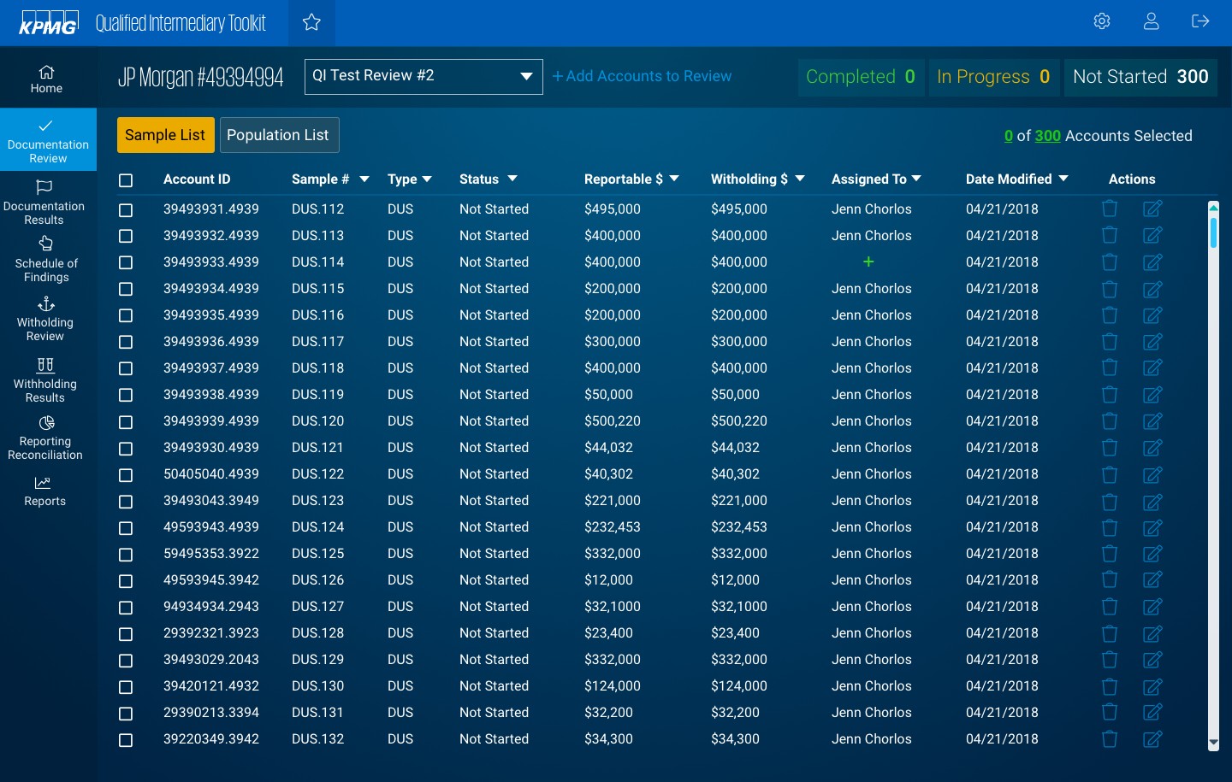Tick checkbox for account 59495353.3922
Screen dimensions: 1232x782
tap(126, 555)
